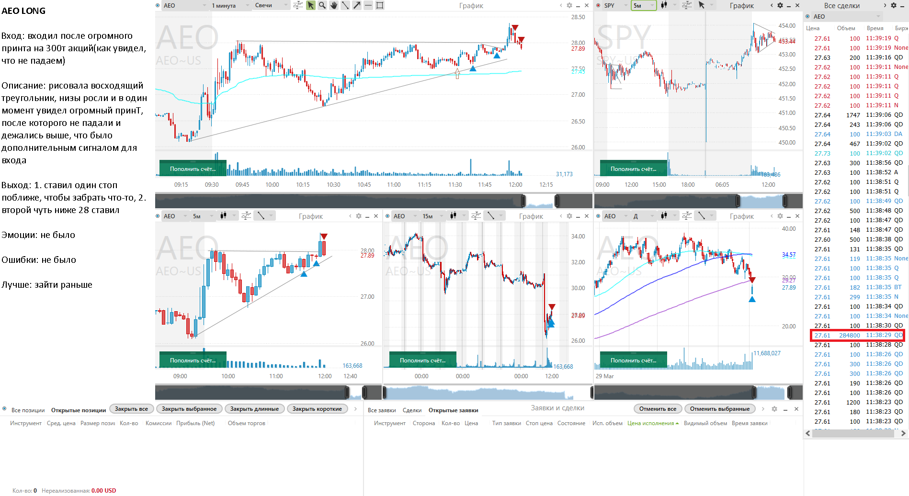909x496 pixels.
Task: Open settings gear of the AEO 15м chart
Action: pyautogui.click(x=569, y=216)
